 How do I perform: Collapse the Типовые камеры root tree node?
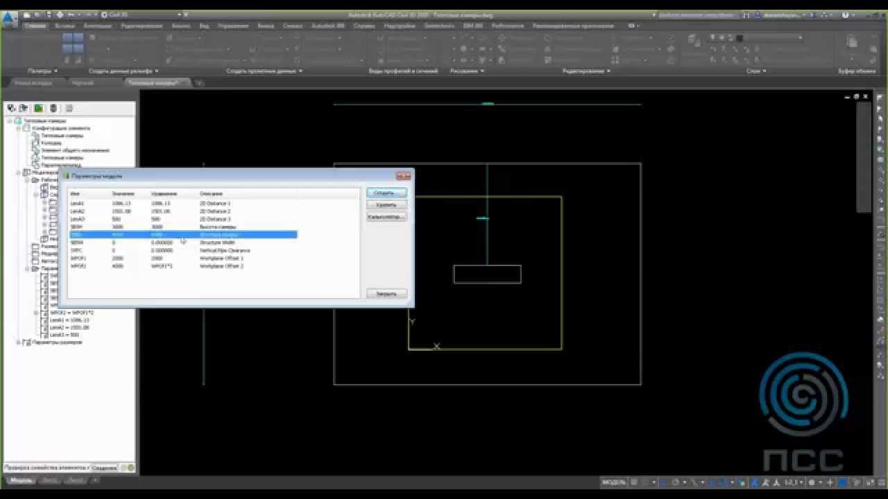[10, 121]
